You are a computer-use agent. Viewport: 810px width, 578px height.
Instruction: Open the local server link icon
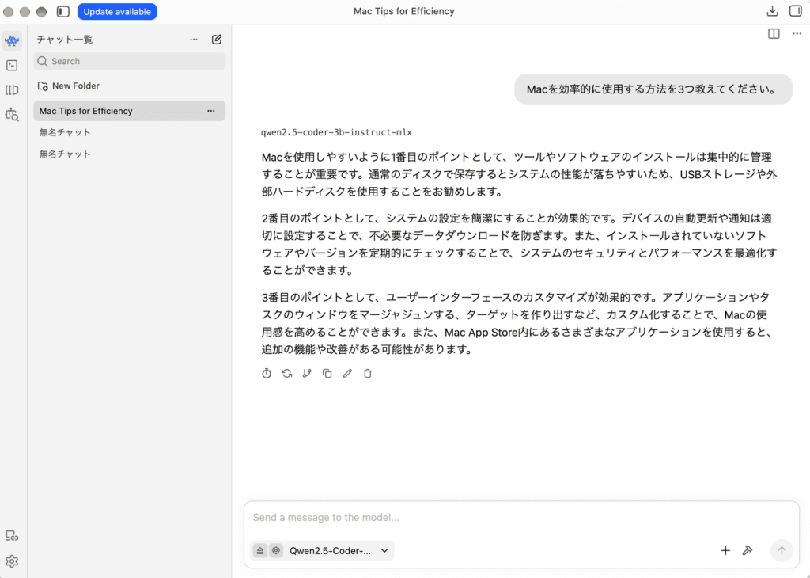[12, 536]
